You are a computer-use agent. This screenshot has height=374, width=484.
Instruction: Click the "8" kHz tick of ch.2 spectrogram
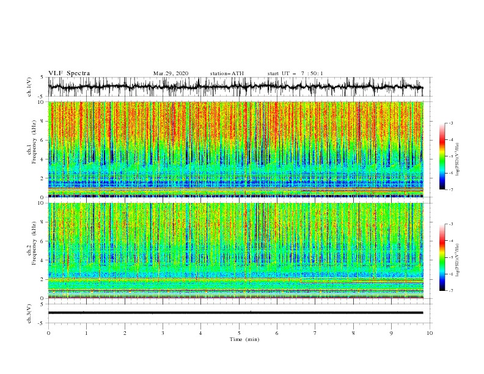(x=43, y=222)
